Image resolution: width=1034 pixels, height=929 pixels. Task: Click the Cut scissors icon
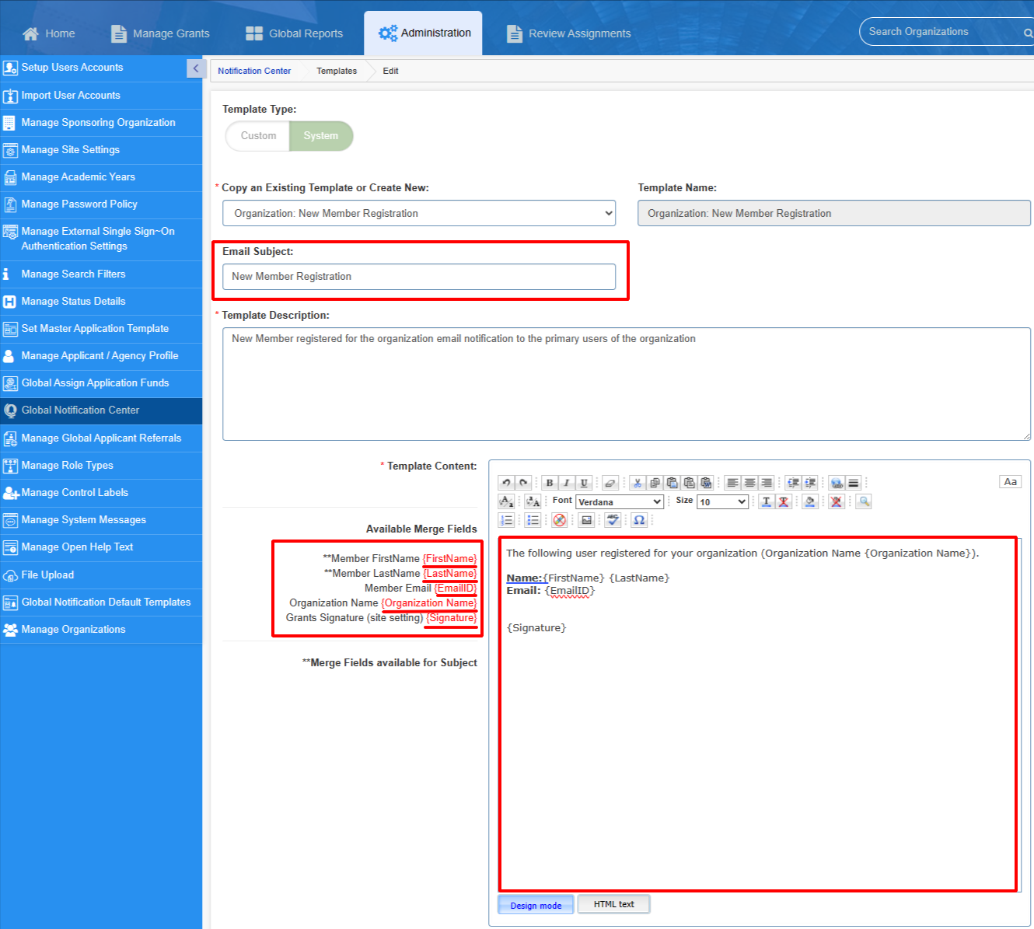coord(638,483)
